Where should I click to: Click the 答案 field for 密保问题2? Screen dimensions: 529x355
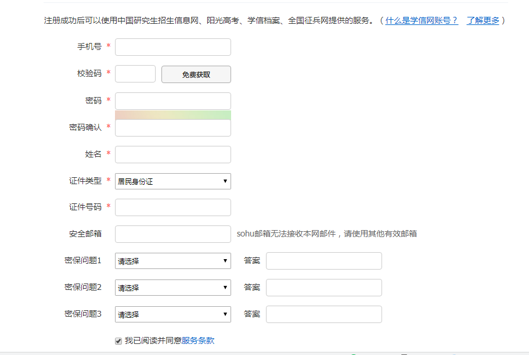(324, 288)
